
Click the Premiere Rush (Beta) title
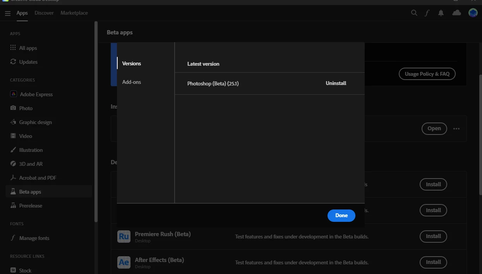(163, 234)
